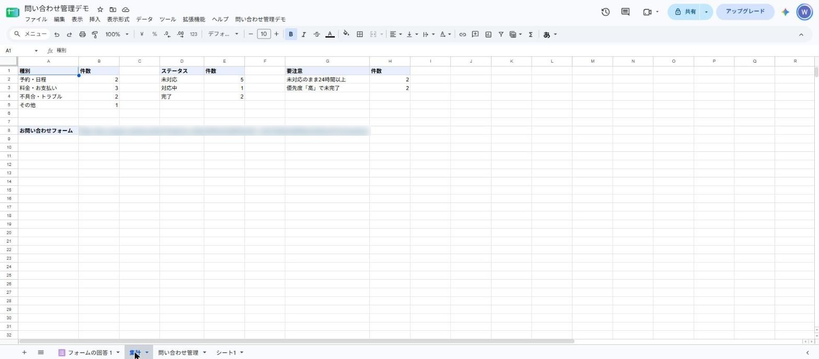The height and width of the screenshot is (359, 819).
Task: Open the 表示形式 menu
Action: click(x=118, y=19)
